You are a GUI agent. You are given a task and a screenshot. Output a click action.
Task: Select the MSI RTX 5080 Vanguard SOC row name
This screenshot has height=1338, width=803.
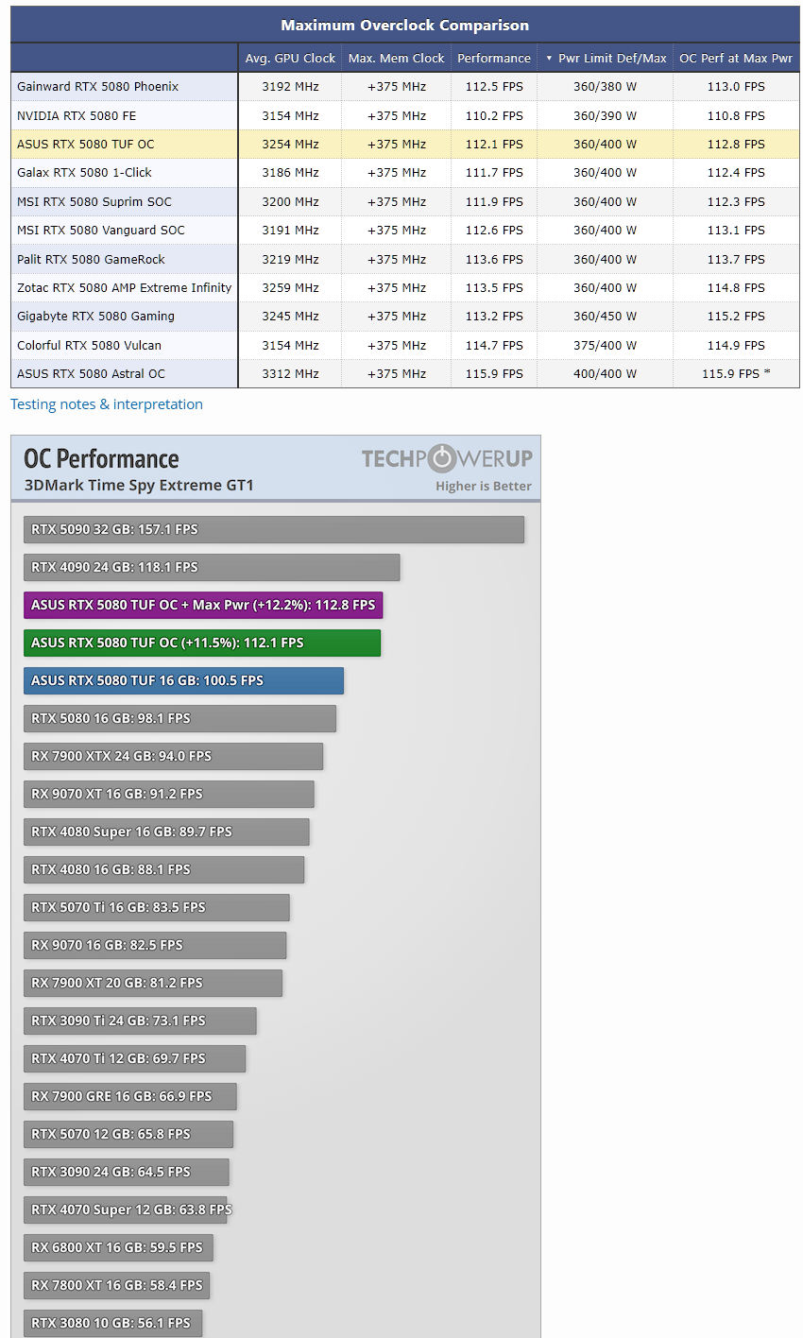point(101,231)
